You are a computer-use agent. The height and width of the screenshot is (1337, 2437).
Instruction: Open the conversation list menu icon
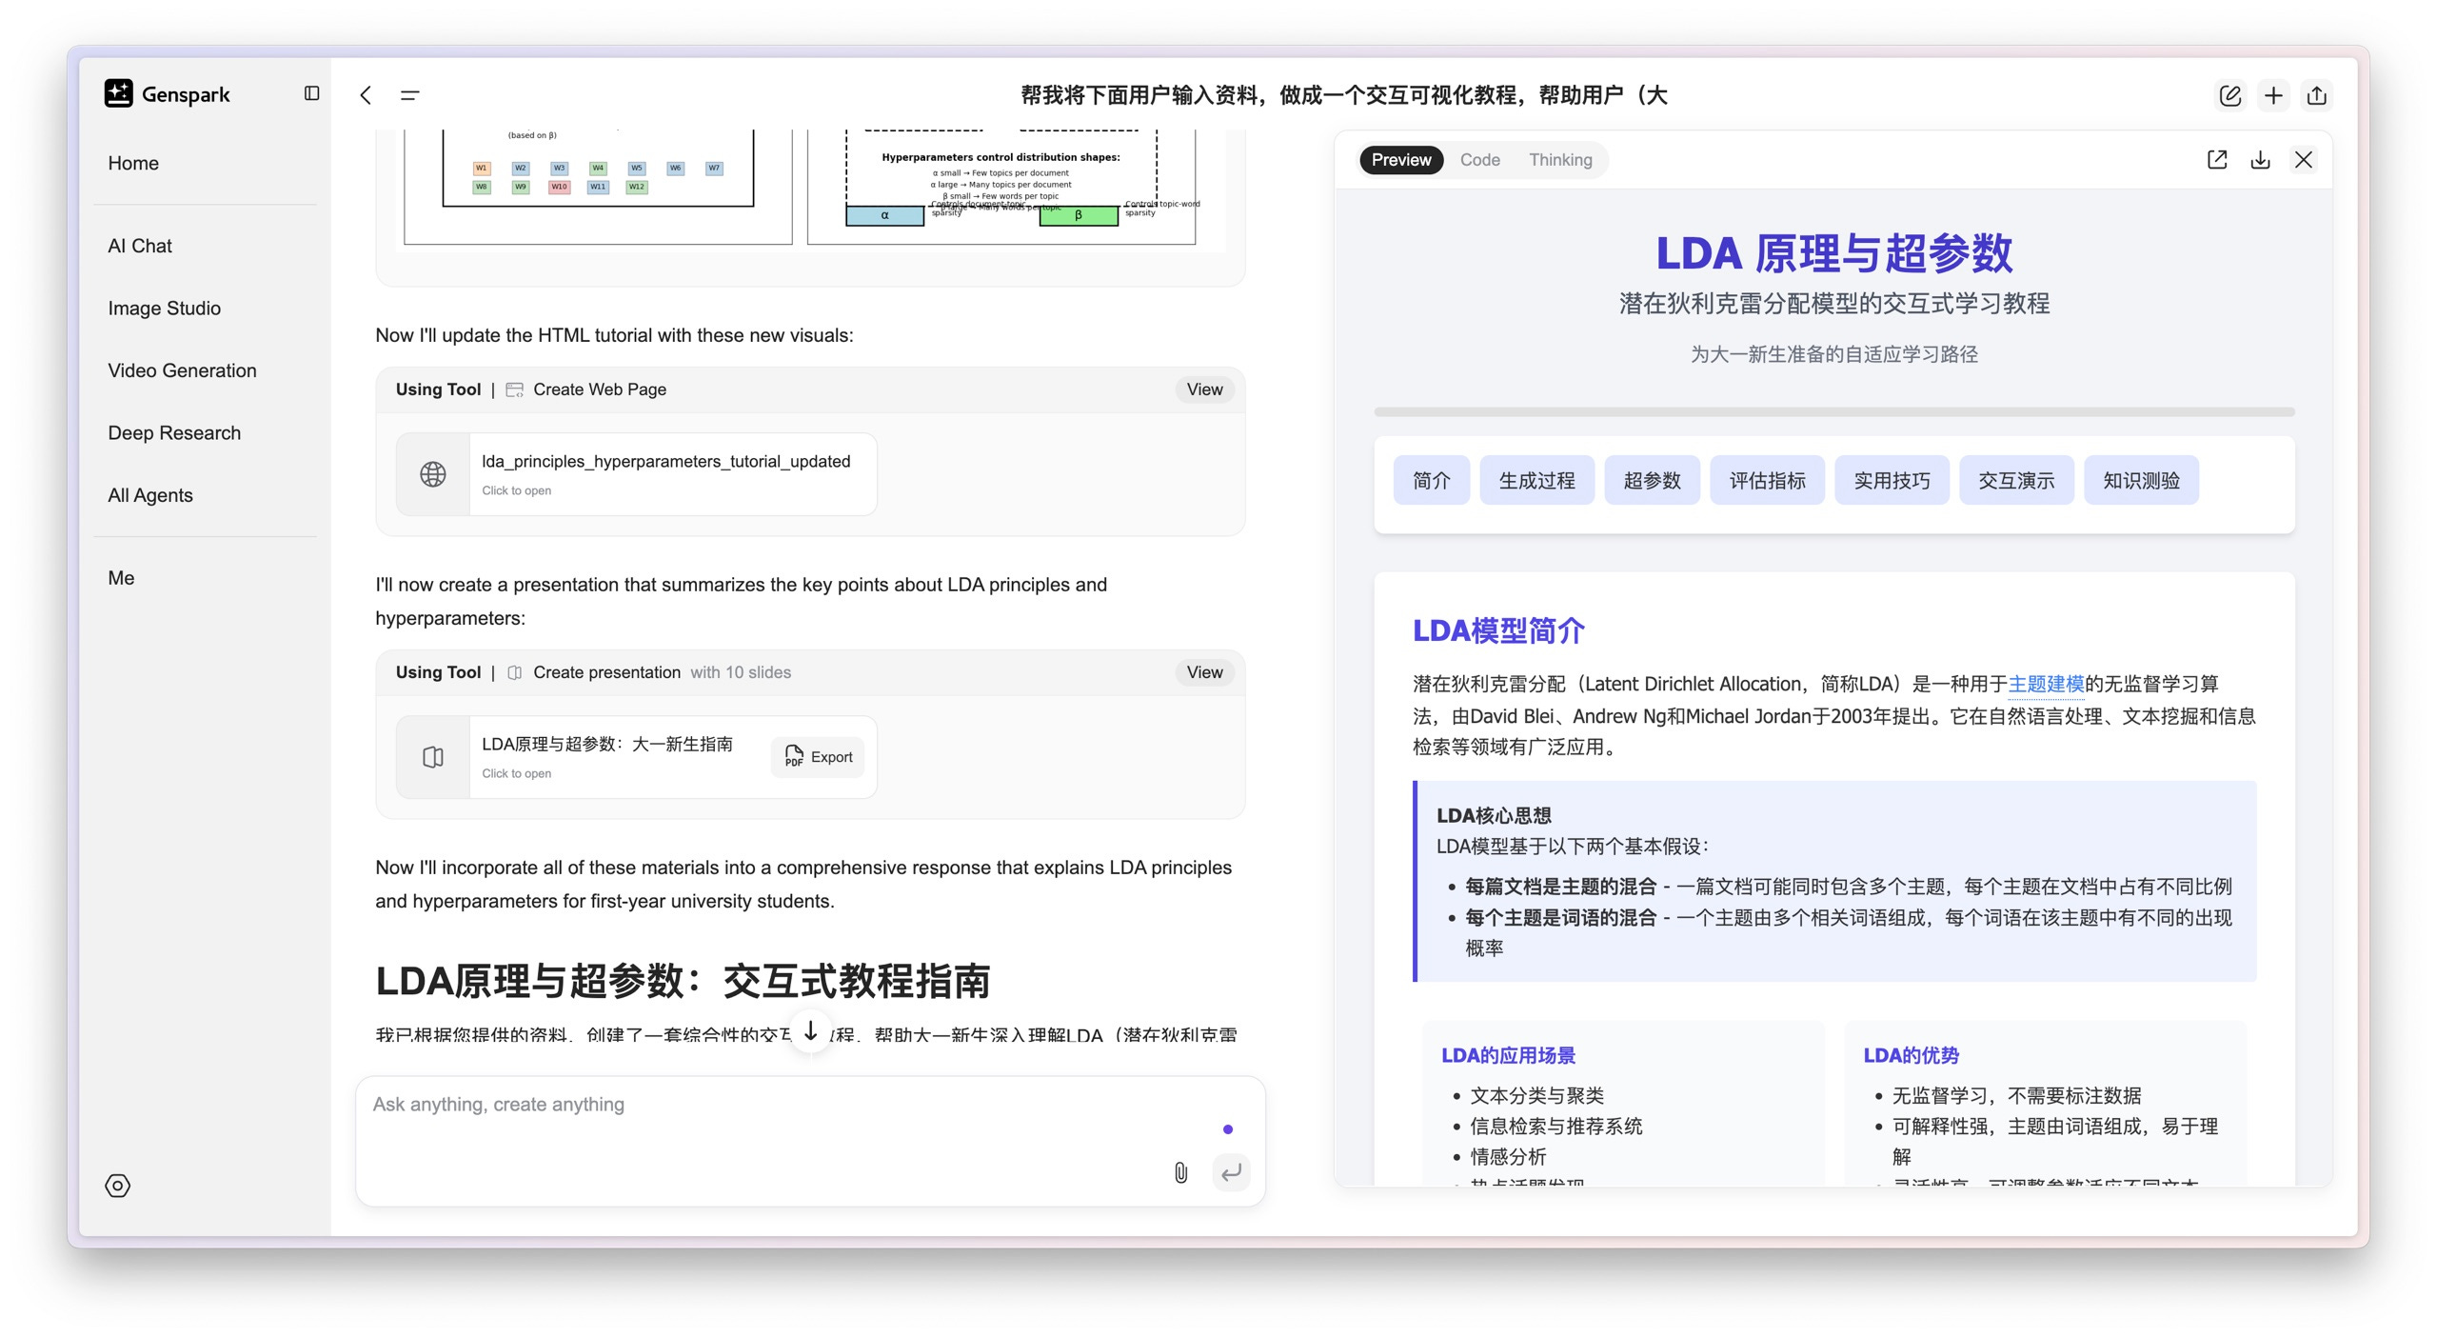point(409,94)
